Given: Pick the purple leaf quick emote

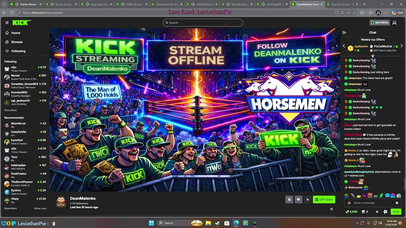Looking at the screenshot, I should coord(364,196).
